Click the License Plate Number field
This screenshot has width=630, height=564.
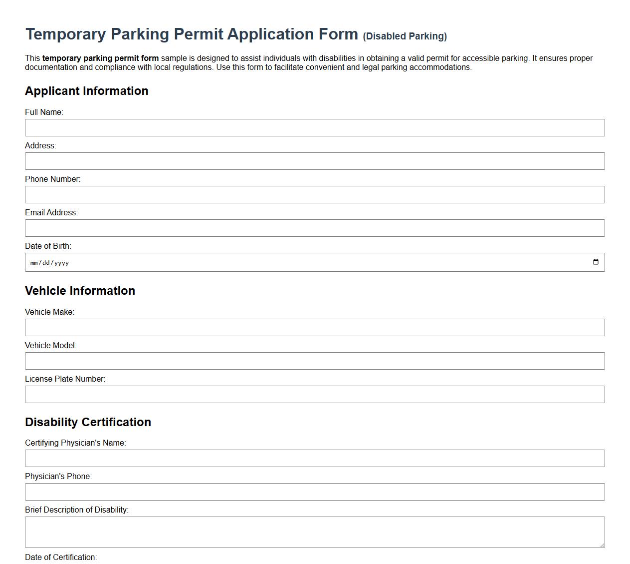coord(314,394)
